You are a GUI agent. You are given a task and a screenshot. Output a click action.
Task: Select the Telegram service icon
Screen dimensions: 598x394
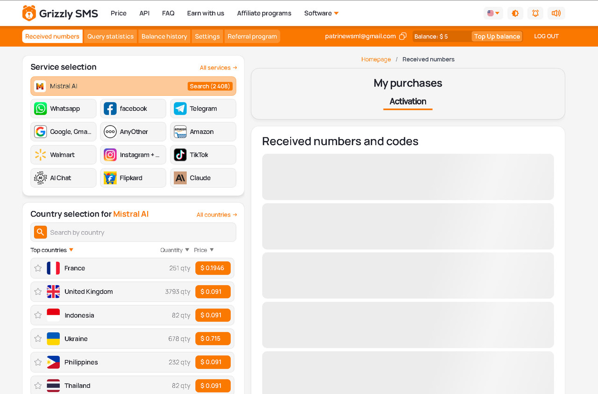(x=180, y=109)
